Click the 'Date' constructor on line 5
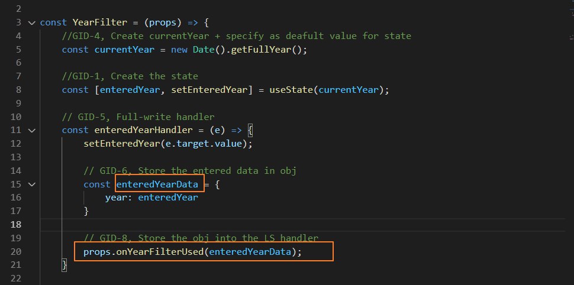The image size is (574, 285). (x=204, y=50)
